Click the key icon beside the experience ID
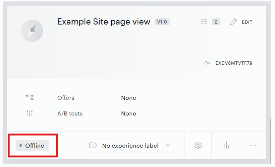The height and width of the screenshot is (167, 275). [207, 63]
